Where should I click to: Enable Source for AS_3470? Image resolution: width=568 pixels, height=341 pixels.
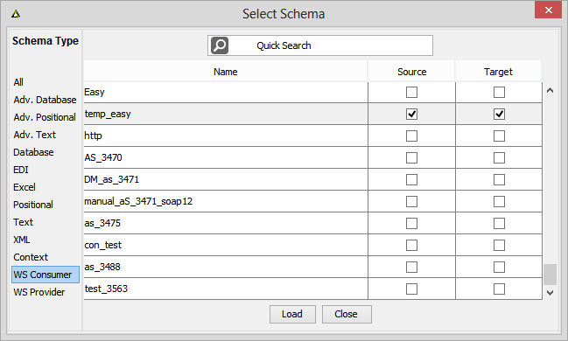coord(411,158)
